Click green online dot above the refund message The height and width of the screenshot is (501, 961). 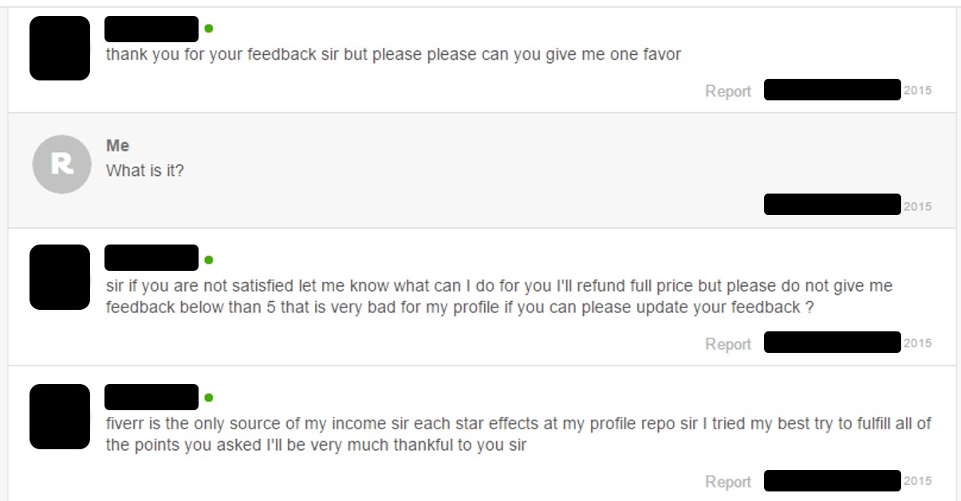point(209,260)
